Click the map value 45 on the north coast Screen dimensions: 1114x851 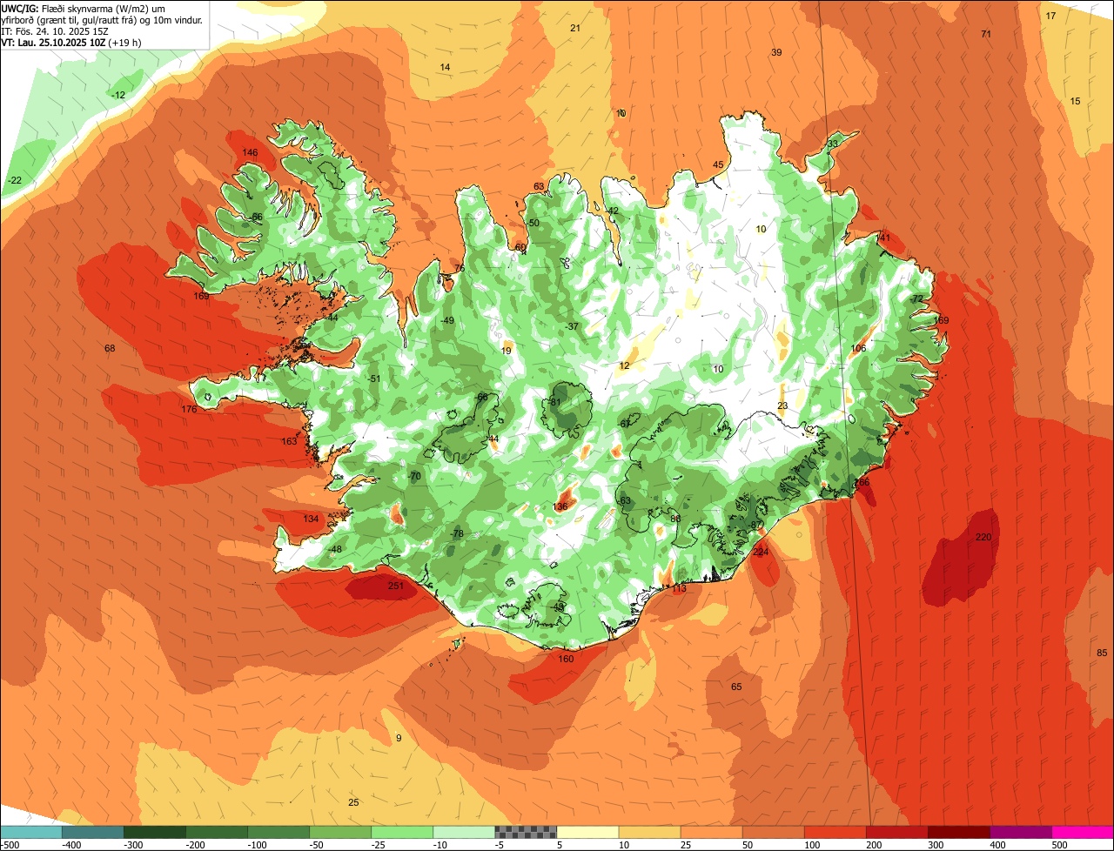tap(718, 164)
